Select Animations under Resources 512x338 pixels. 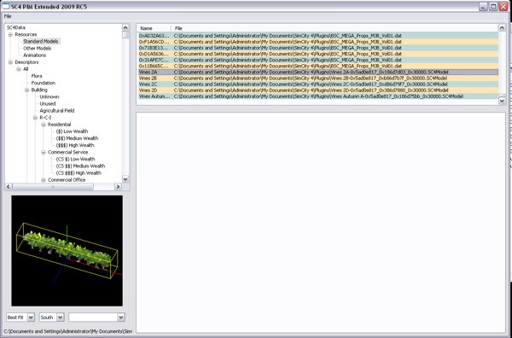(x=35, y=55)
